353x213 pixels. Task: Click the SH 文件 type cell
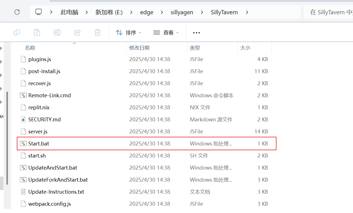click(x=199, y=156)
